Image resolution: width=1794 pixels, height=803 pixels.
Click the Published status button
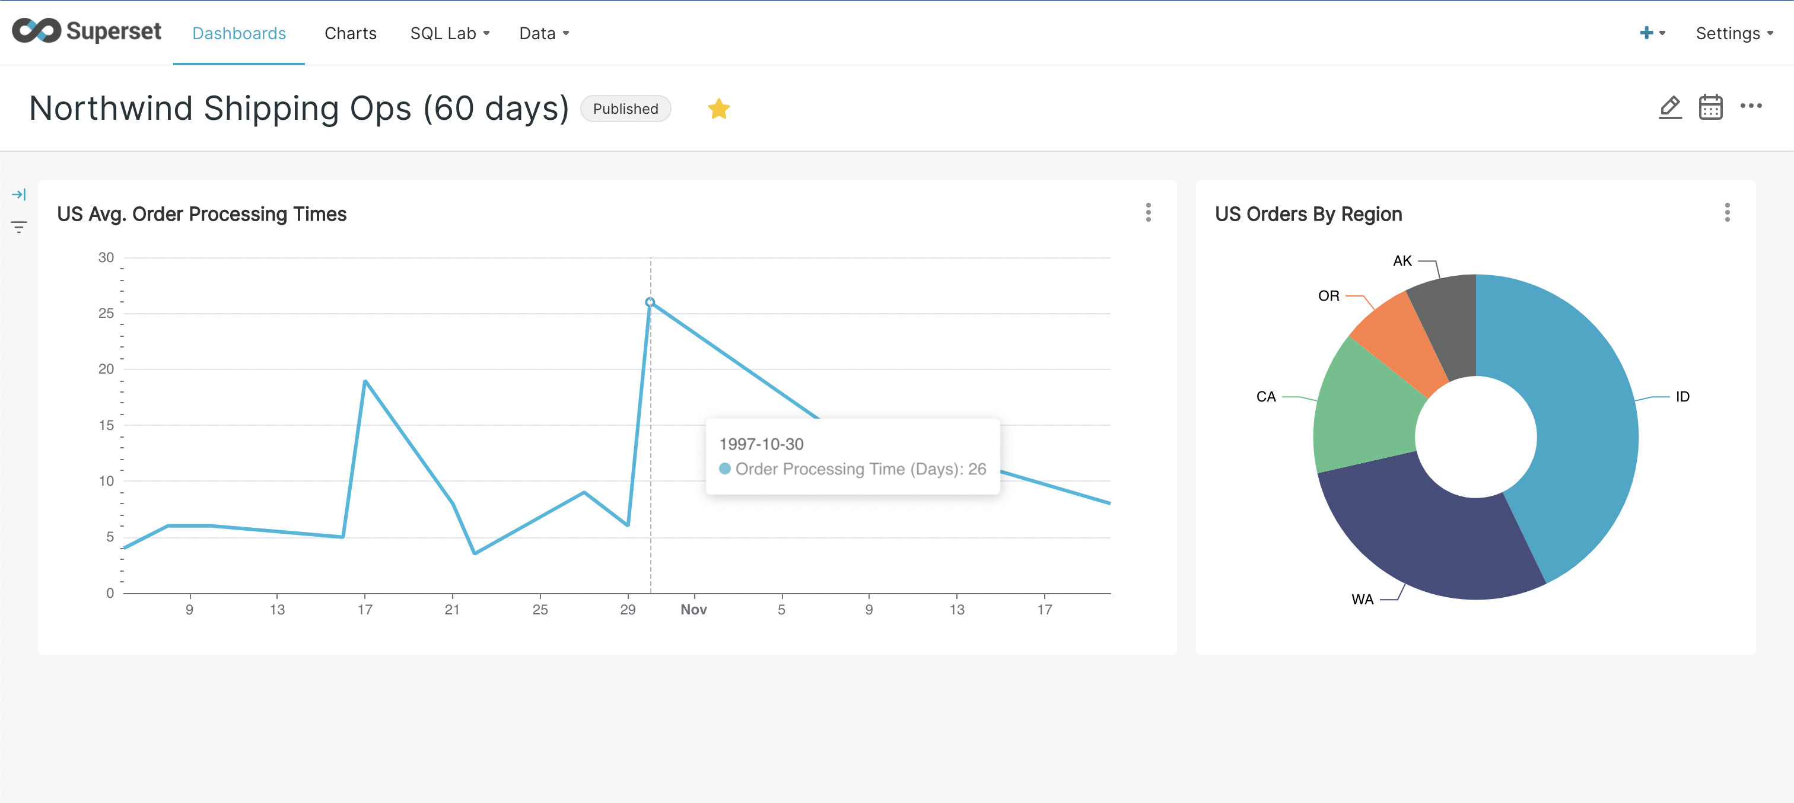pyautogui.click(x=626, y=109)
